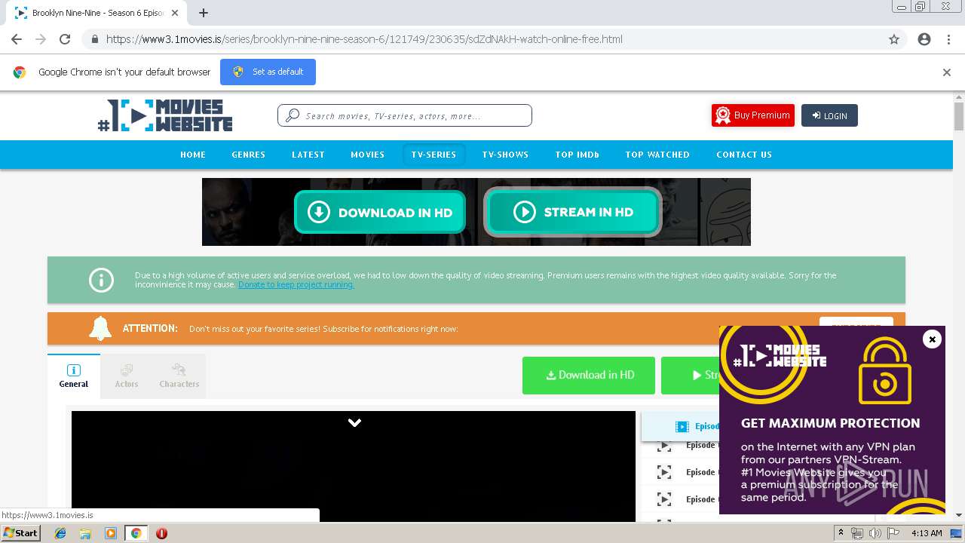This screenshot has width=965, height=543.
Task: Click the browser back arrow
Action: pos(17,39)
